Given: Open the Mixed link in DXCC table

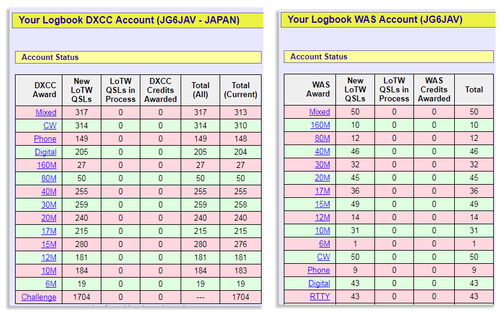Looking at the screenshot, I should pos(46,112).
